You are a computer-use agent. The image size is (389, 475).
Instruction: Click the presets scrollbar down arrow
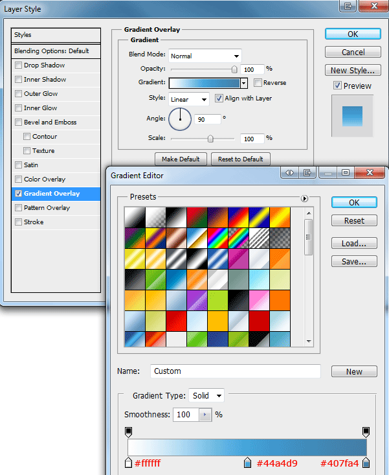[309, 342]
